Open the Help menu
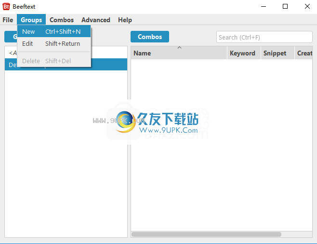 coord(125,20)
